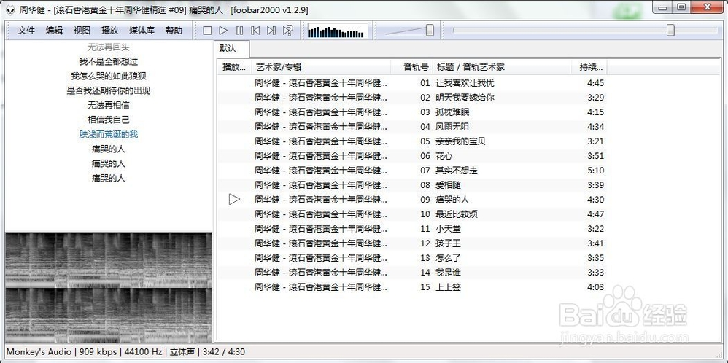The image size is (728, 363).
Task: Click the random playback button
Action: pos(288,31)
